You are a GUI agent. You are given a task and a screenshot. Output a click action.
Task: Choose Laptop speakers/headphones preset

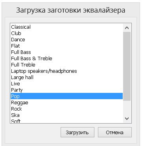click(x=66, y=71)
